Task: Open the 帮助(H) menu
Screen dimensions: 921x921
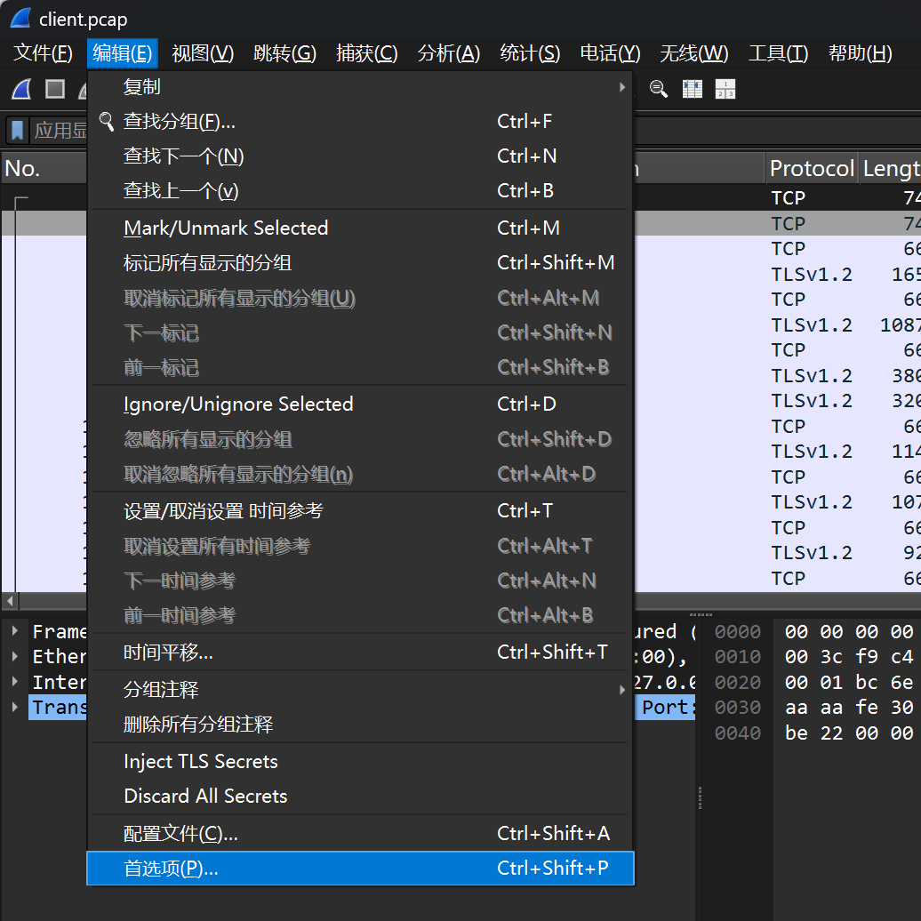Action: tap(860, 53)
